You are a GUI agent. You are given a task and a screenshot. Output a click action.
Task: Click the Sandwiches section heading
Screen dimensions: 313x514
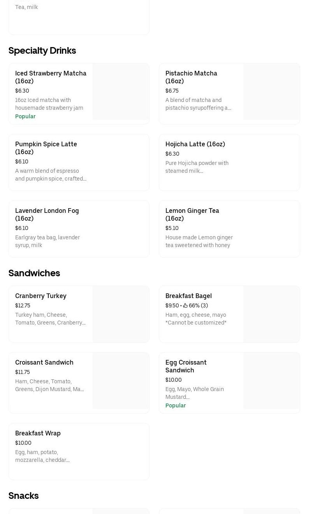[x=34, y=273]
